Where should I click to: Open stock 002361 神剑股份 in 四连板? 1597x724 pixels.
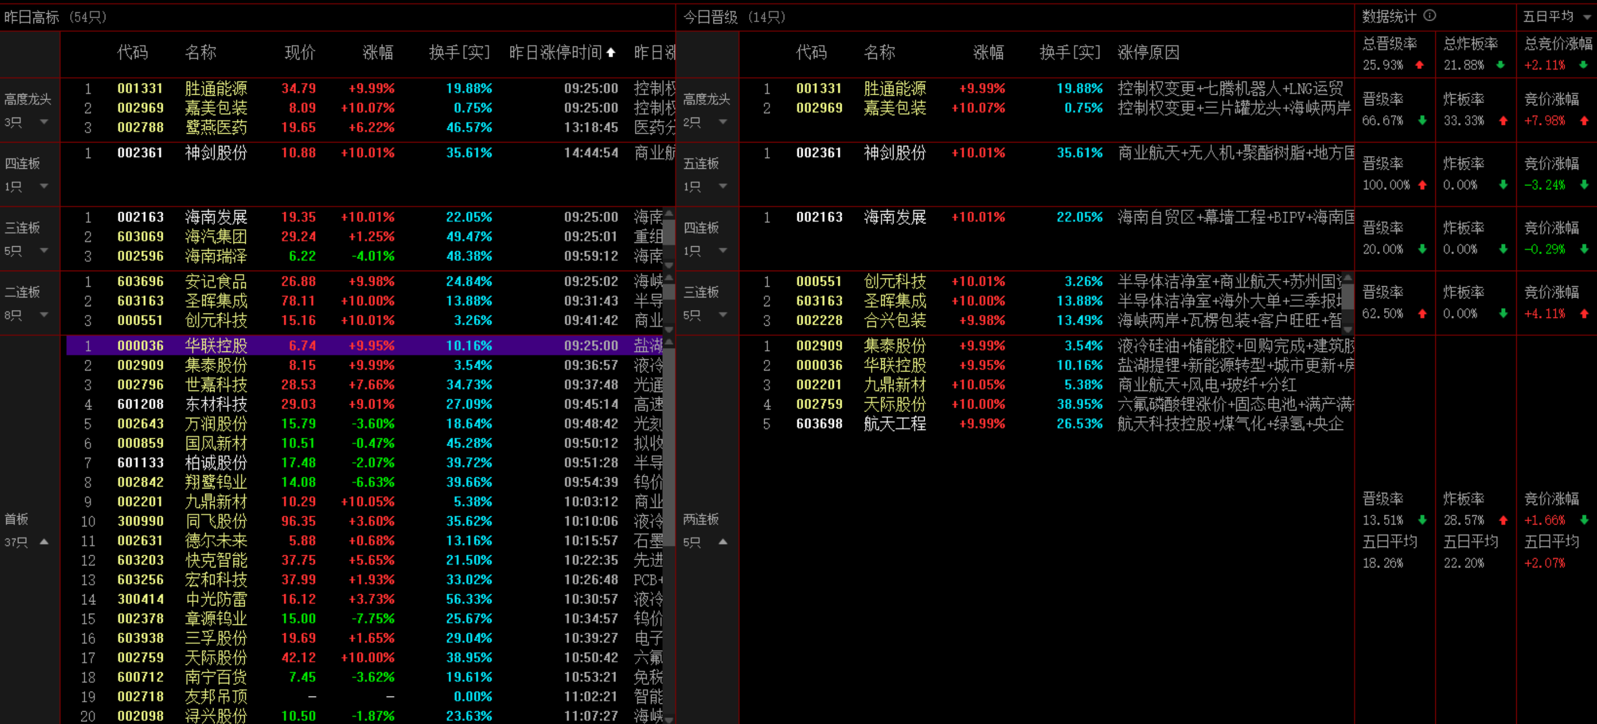pyautogui.click(x=215, y=153)
